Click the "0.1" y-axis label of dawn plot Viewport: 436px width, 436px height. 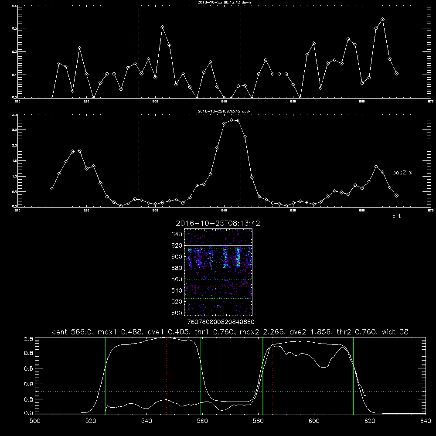click(14, 75)
